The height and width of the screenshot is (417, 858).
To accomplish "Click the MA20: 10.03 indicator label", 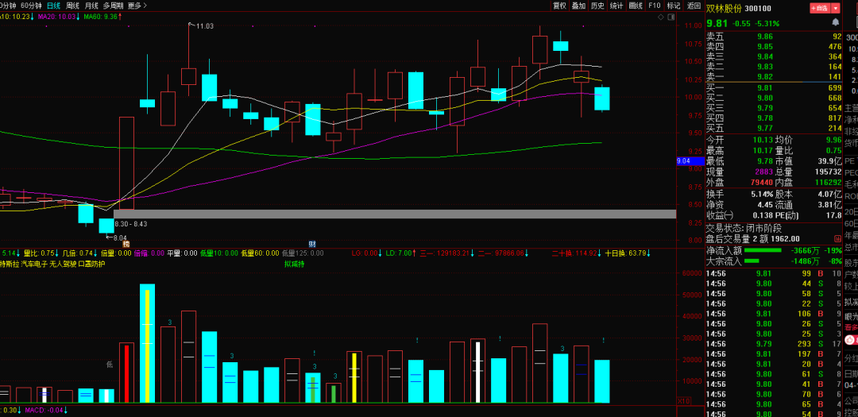I will coord(59,17).
